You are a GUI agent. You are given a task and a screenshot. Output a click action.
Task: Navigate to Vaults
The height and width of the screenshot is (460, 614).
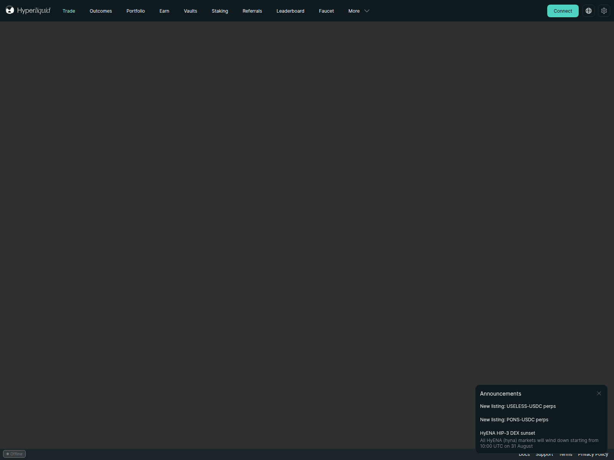pyautogui.click(x=190, y=11)
